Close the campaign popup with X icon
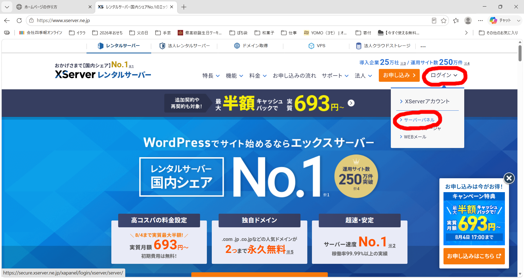The width and height of the screenshot is (524, 278). pos(509,178)
